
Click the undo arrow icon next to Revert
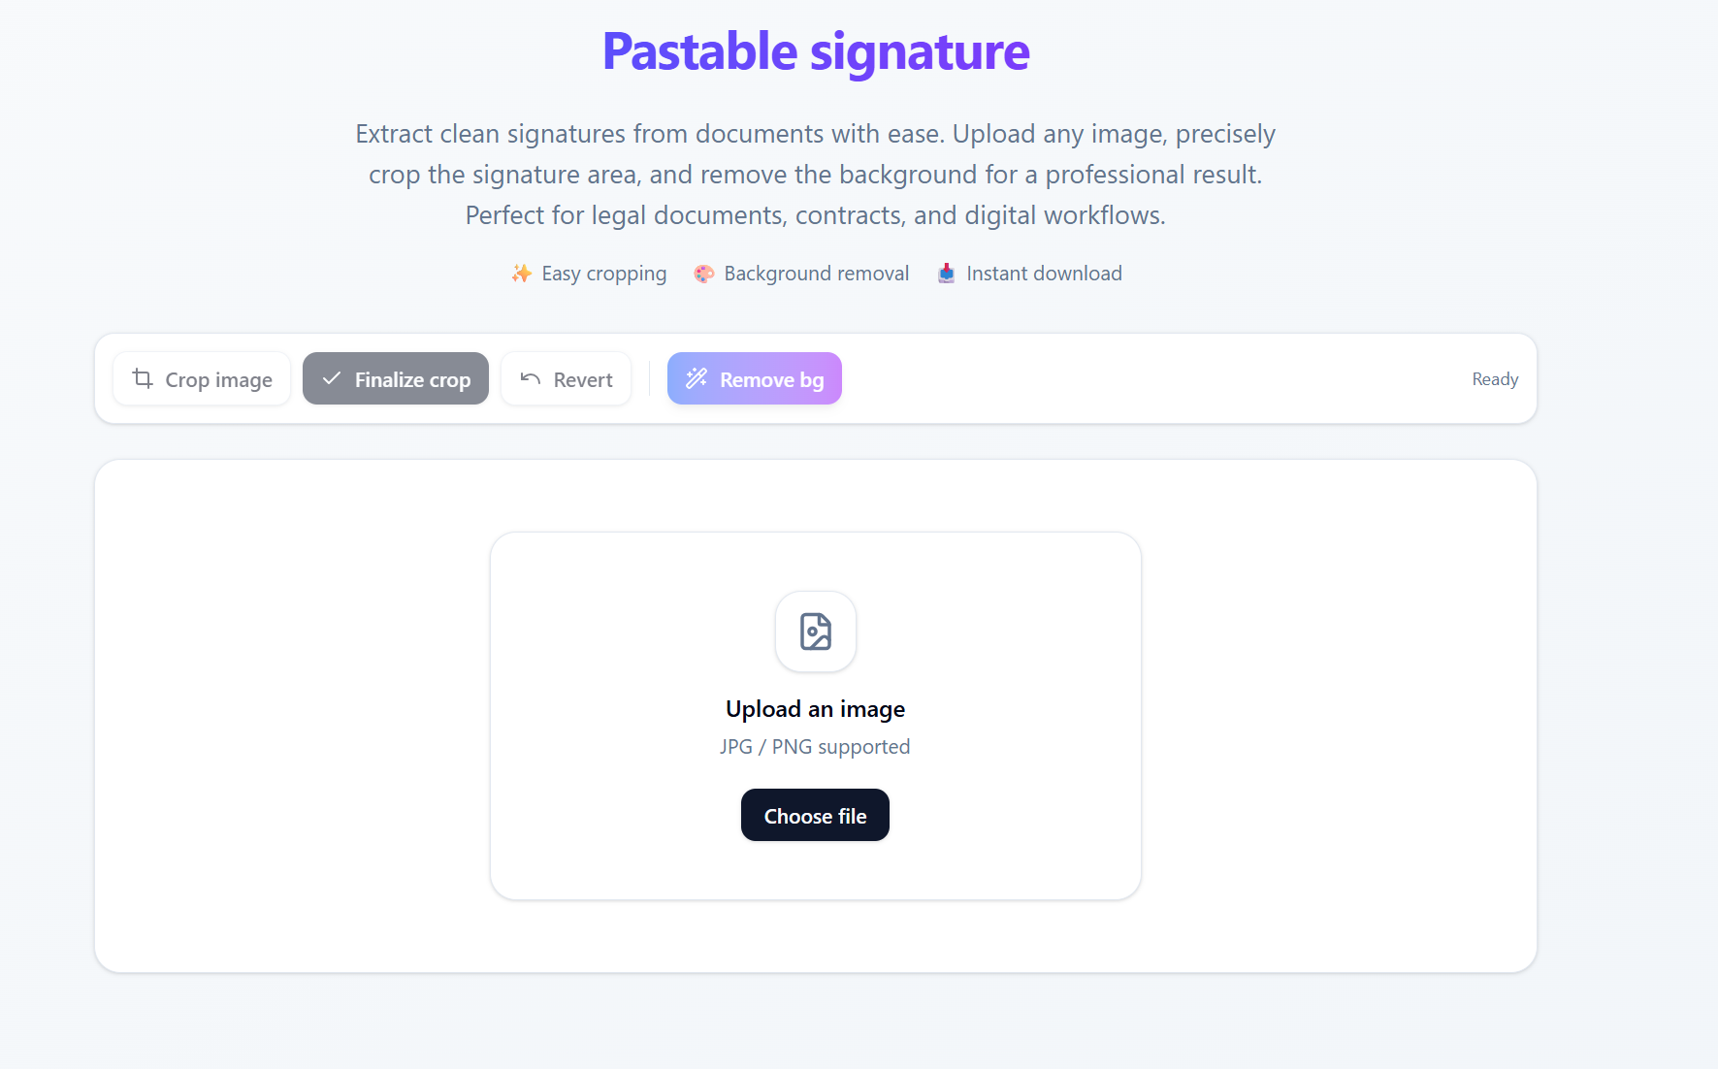tap(530, 379)
